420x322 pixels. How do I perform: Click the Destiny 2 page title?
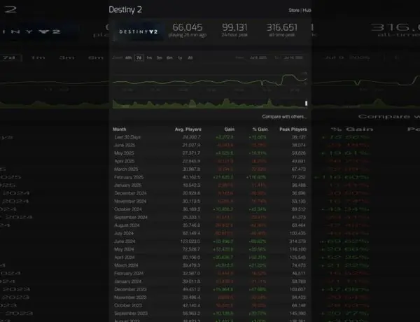pyautogui.click(x=125, y=10)
